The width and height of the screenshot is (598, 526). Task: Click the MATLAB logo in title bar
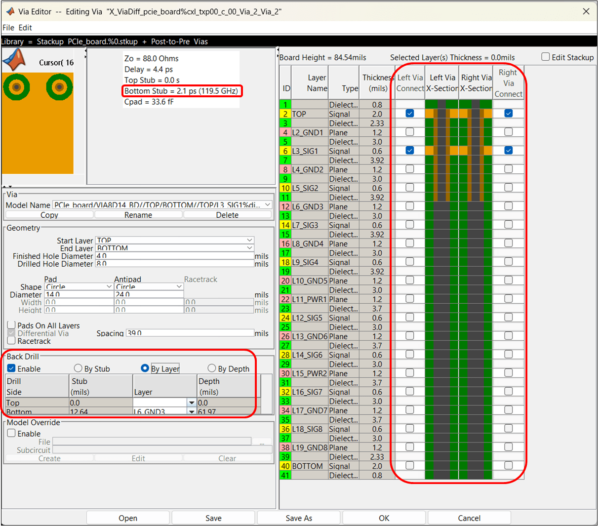[x=10, y=11]
